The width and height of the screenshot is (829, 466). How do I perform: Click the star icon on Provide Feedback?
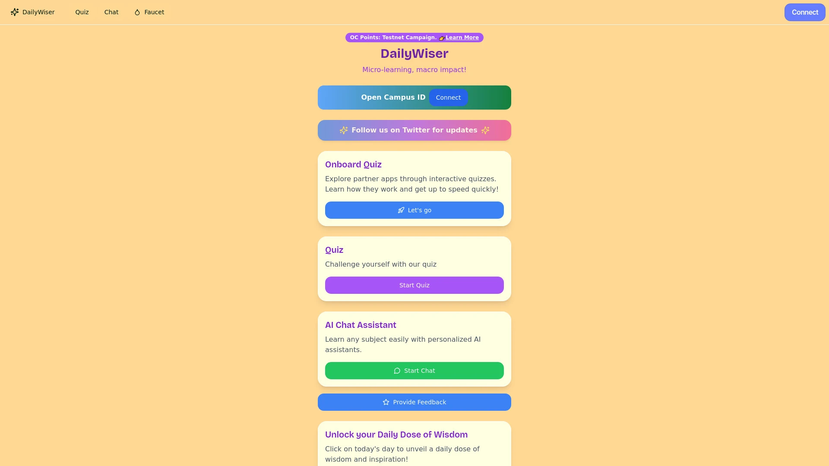pos(386,402)
